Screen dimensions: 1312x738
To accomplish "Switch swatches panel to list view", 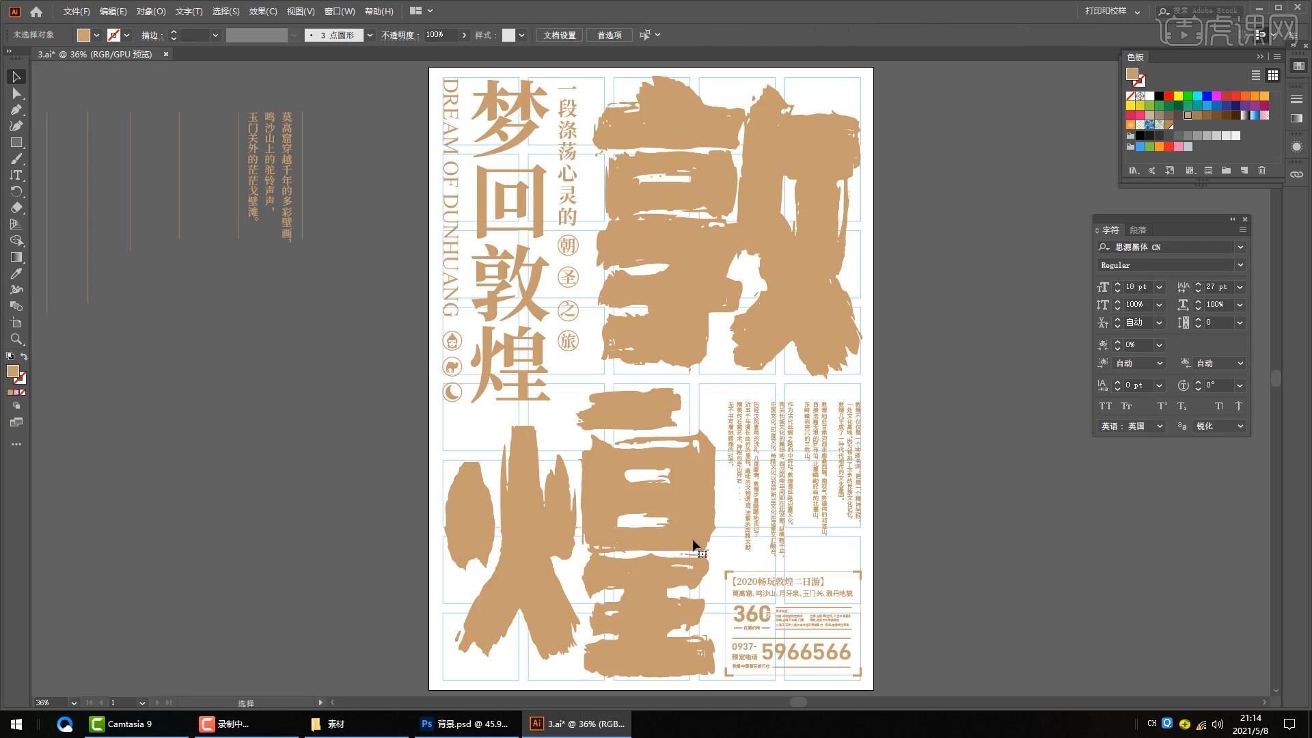I will point(1256,75).
